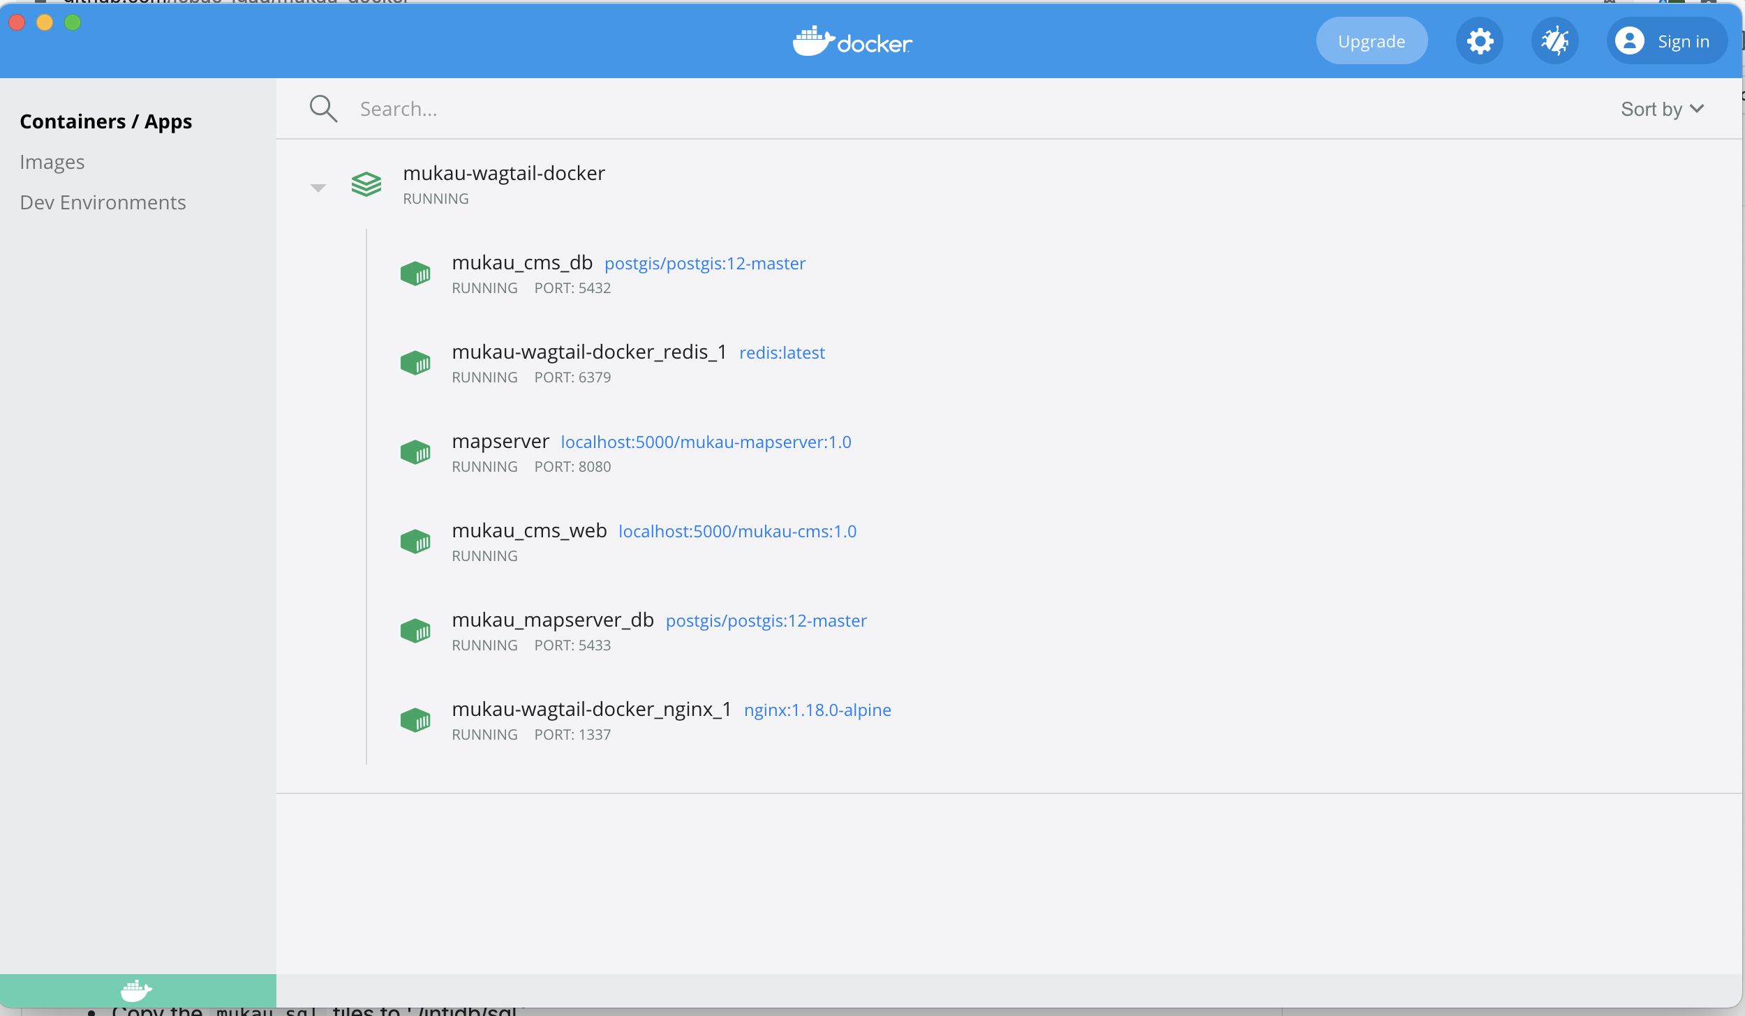Click PORT: 5433 text
Viewport: 1745px width, 1016px height.
click(x=572, y=645)
